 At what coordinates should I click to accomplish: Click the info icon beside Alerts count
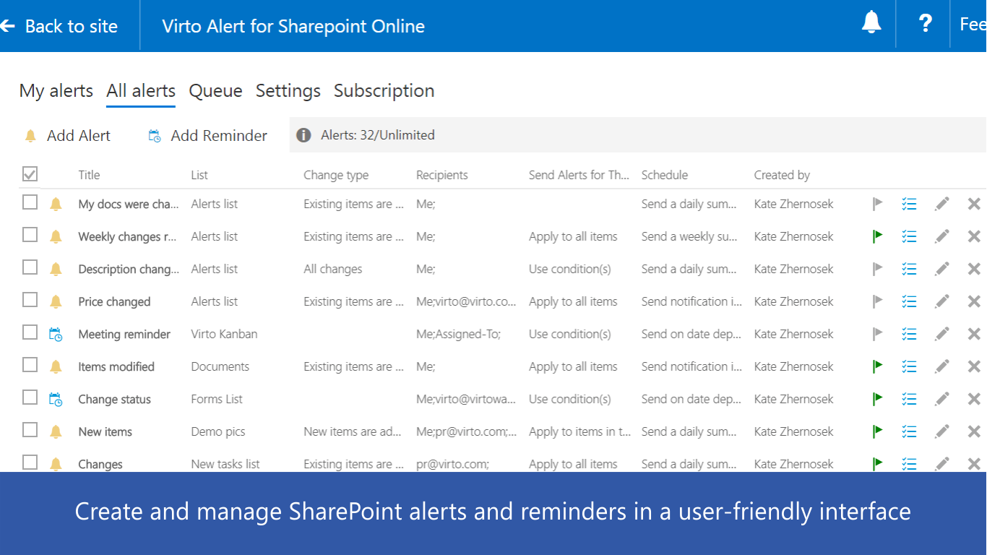(x=304, y=135)
